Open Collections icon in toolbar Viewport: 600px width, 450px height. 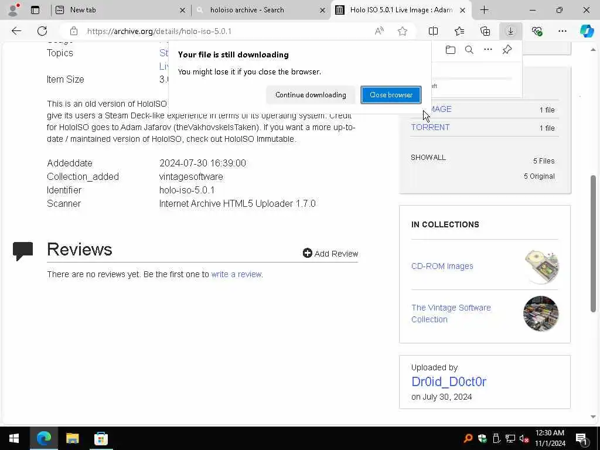point(485,31)
